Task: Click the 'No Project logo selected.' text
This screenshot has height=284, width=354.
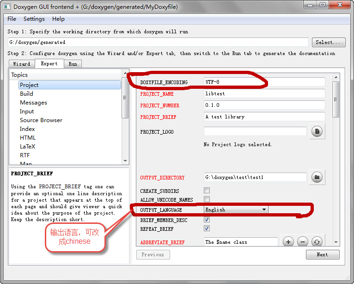Action: (x=238, y=144)
